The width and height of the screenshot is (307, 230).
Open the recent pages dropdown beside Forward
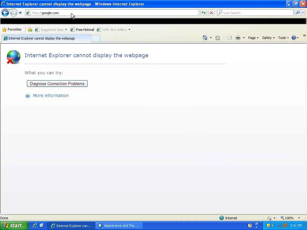[20, 13]
